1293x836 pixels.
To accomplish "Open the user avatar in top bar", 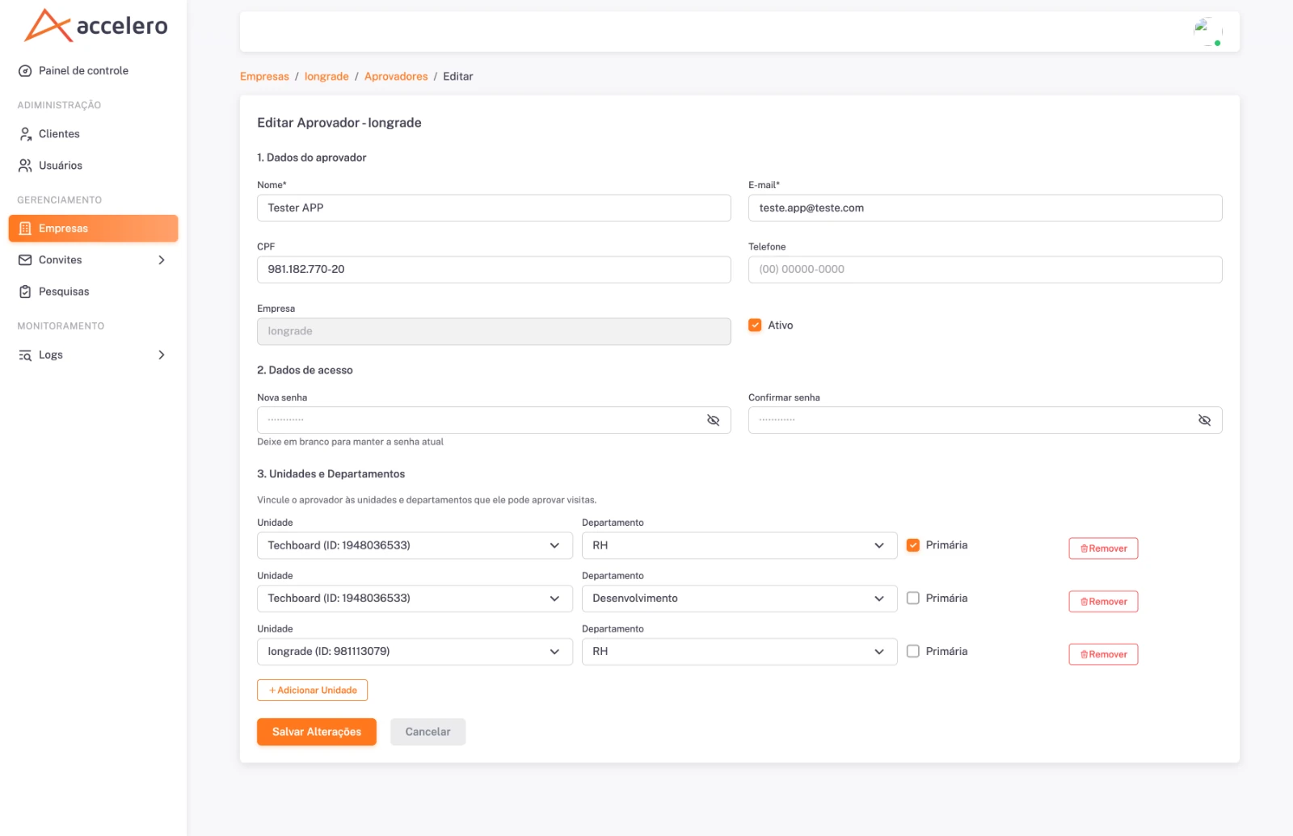I will [1207, 32].
